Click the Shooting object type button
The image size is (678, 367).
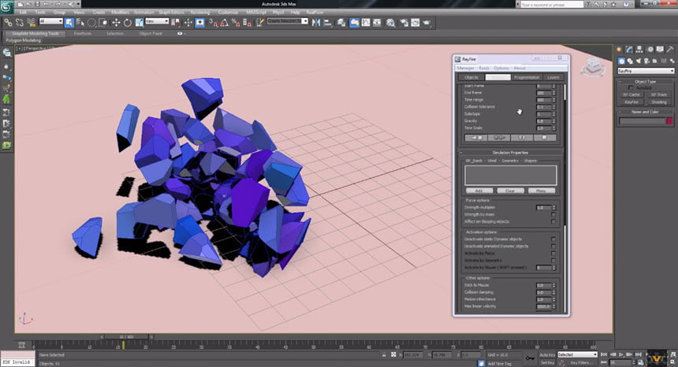659,102
